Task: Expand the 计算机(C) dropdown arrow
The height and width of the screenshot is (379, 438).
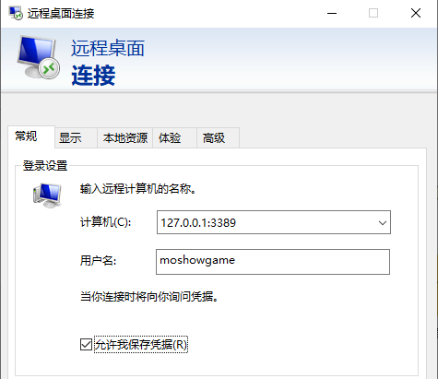Action: (383, 222)
